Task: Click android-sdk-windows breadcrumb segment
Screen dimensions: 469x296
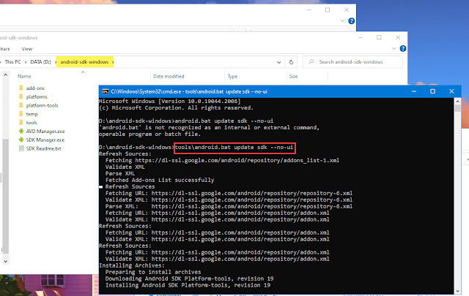Action: pos(84,62)
